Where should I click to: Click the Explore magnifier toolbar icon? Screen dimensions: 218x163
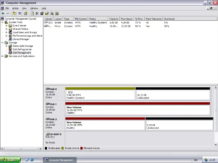[52, 14]
